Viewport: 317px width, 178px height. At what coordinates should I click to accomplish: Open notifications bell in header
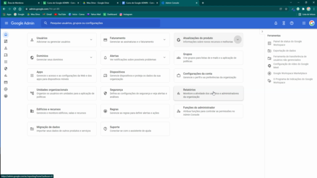[x=276, y=23]
